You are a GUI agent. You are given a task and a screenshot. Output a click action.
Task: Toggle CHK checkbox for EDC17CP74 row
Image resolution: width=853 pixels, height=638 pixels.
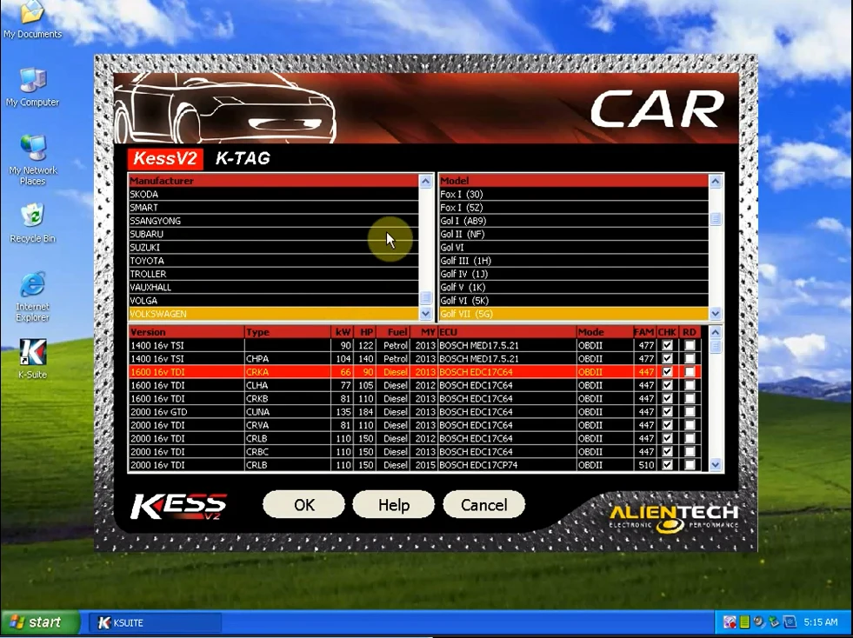click(x=667, y=464)
